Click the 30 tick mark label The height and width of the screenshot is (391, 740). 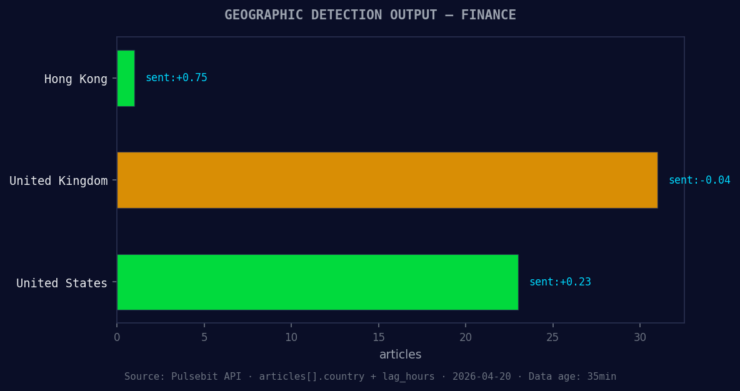coord(640,337)
